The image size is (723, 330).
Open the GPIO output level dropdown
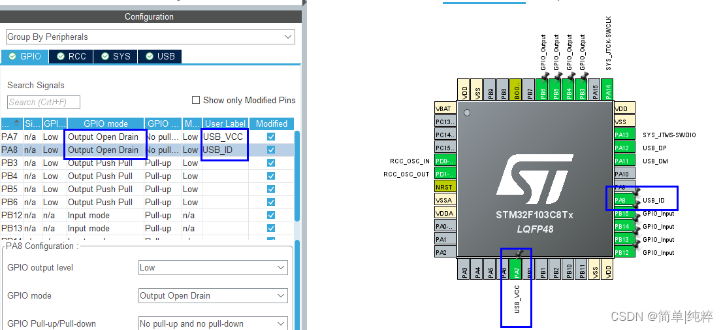(x=213, y=268)
